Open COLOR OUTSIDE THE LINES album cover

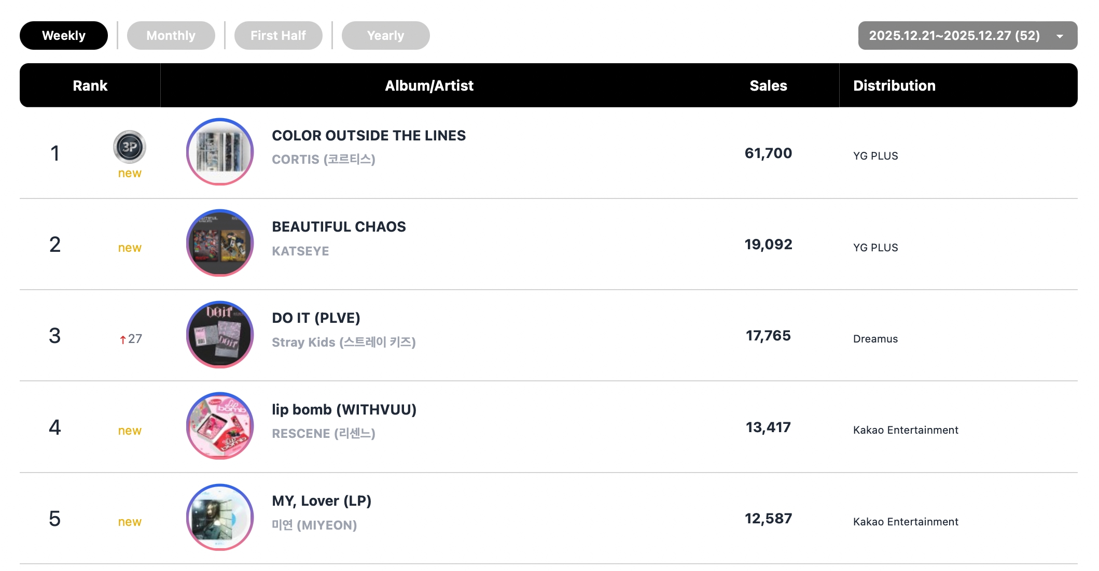(x=220, y=152)
